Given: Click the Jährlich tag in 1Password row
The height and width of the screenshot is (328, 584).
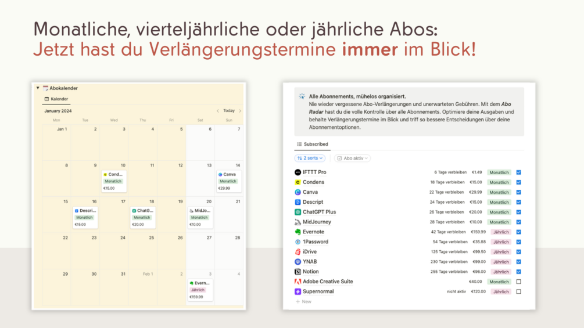Looking at the screenshot, I should coord(501,242).
